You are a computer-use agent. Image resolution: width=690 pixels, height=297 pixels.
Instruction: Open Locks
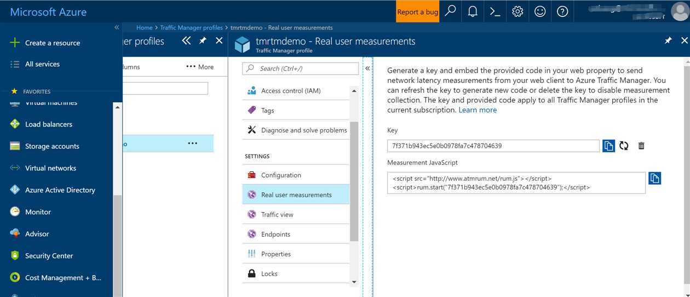tap(296, 274)
